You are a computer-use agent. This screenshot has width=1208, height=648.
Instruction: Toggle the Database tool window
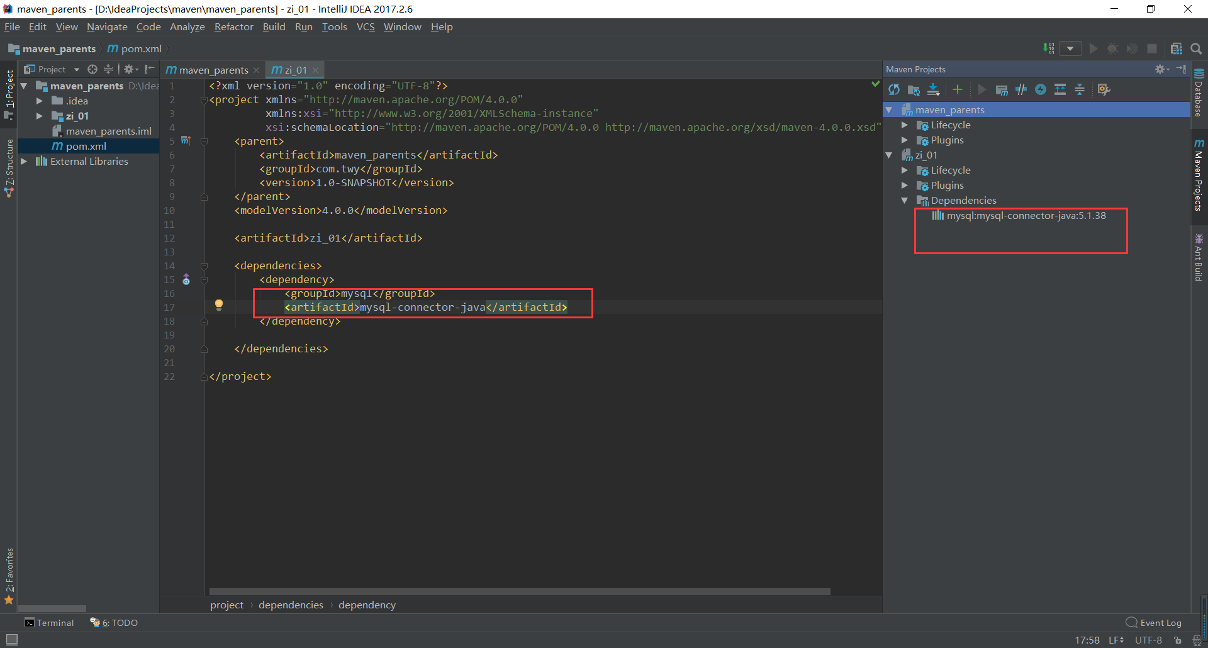click(1199, 92)
